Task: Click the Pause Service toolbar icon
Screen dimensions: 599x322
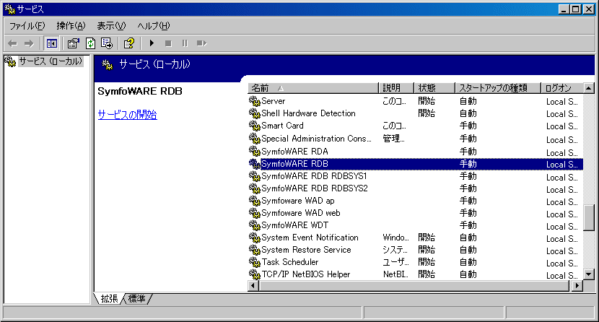Action: (185, 43)
